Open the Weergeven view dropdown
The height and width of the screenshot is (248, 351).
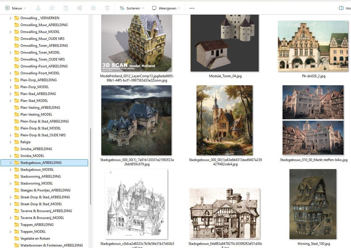tap(166, 8)
